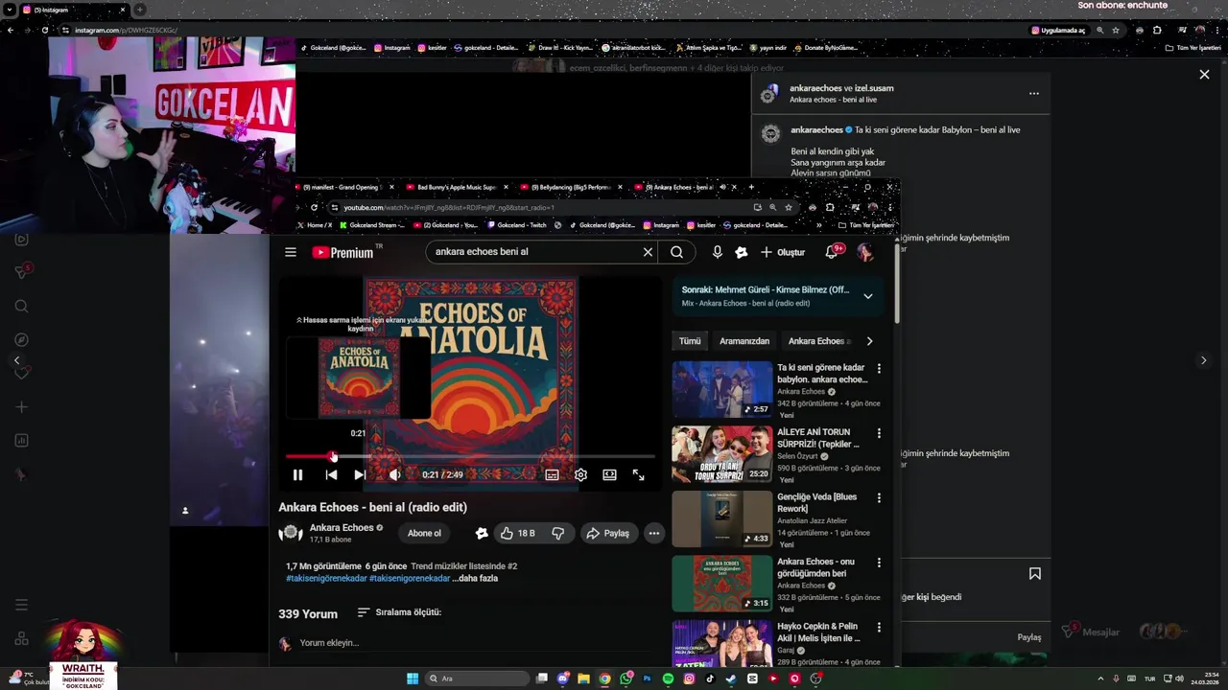
Task: Toggle subtitles in YouTube player
Action: point(552,474)
